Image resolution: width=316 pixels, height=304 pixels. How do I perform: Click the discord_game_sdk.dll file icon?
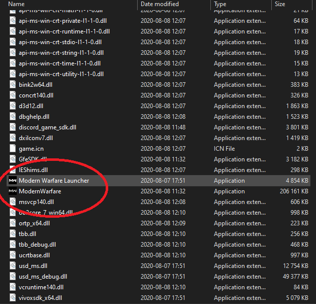click(13, 127)
